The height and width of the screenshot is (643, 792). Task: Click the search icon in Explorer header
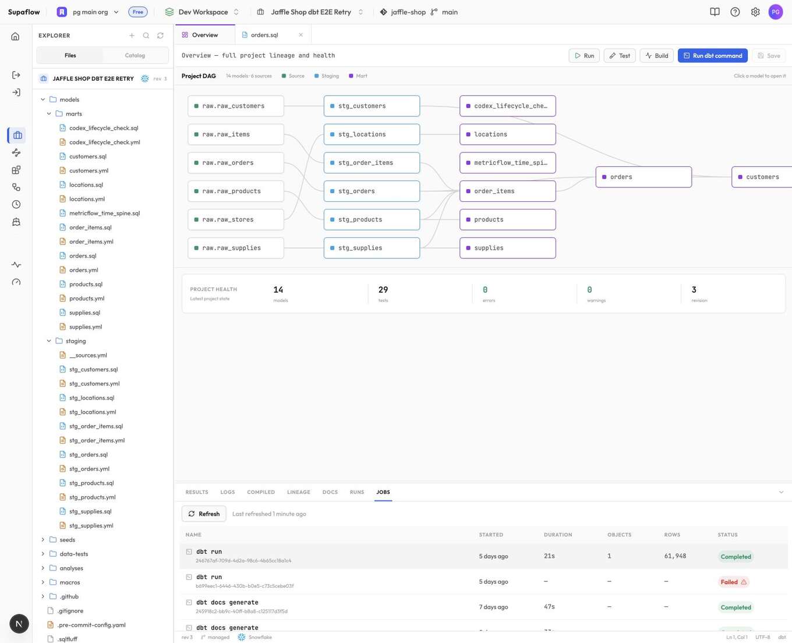pyautogui.click(x=146, y=35)
